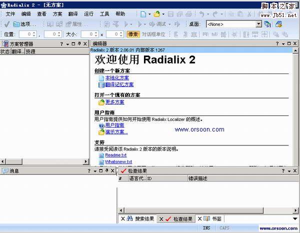Viewport: 300px width, 233px height.
Task: Click the help icon in 方案管理器 panel header
Action: click(61, 44)
